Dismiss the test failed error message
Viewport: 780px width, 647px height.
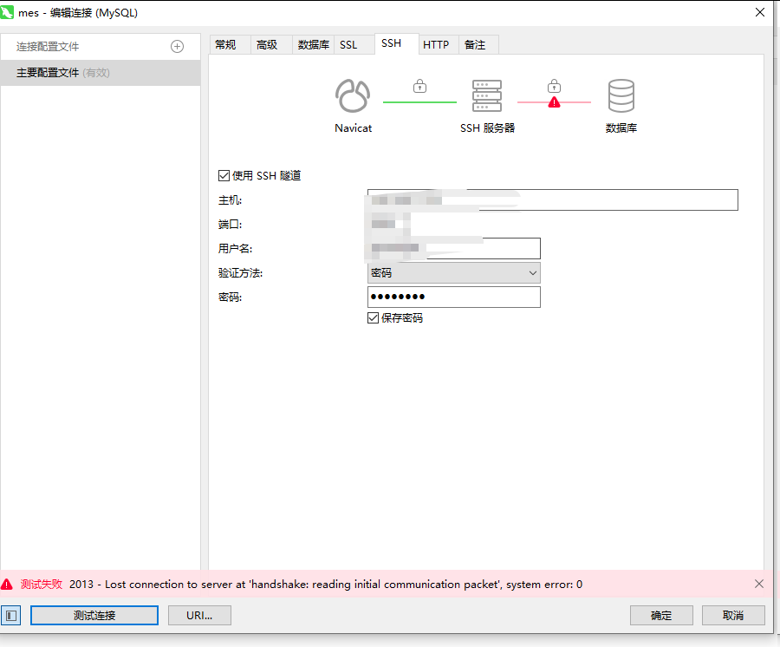pos(759,584)
